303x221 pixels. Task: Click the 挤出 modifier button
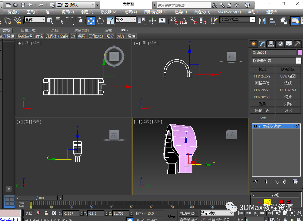[262, 69]
